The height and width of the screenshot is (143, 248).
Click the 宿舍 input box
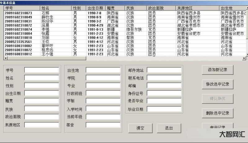point(103,125)
